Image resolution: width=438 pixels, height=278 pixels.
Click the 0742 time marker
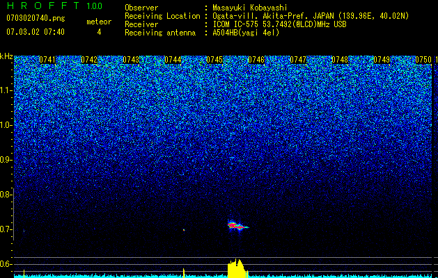(x=89, y=60)
